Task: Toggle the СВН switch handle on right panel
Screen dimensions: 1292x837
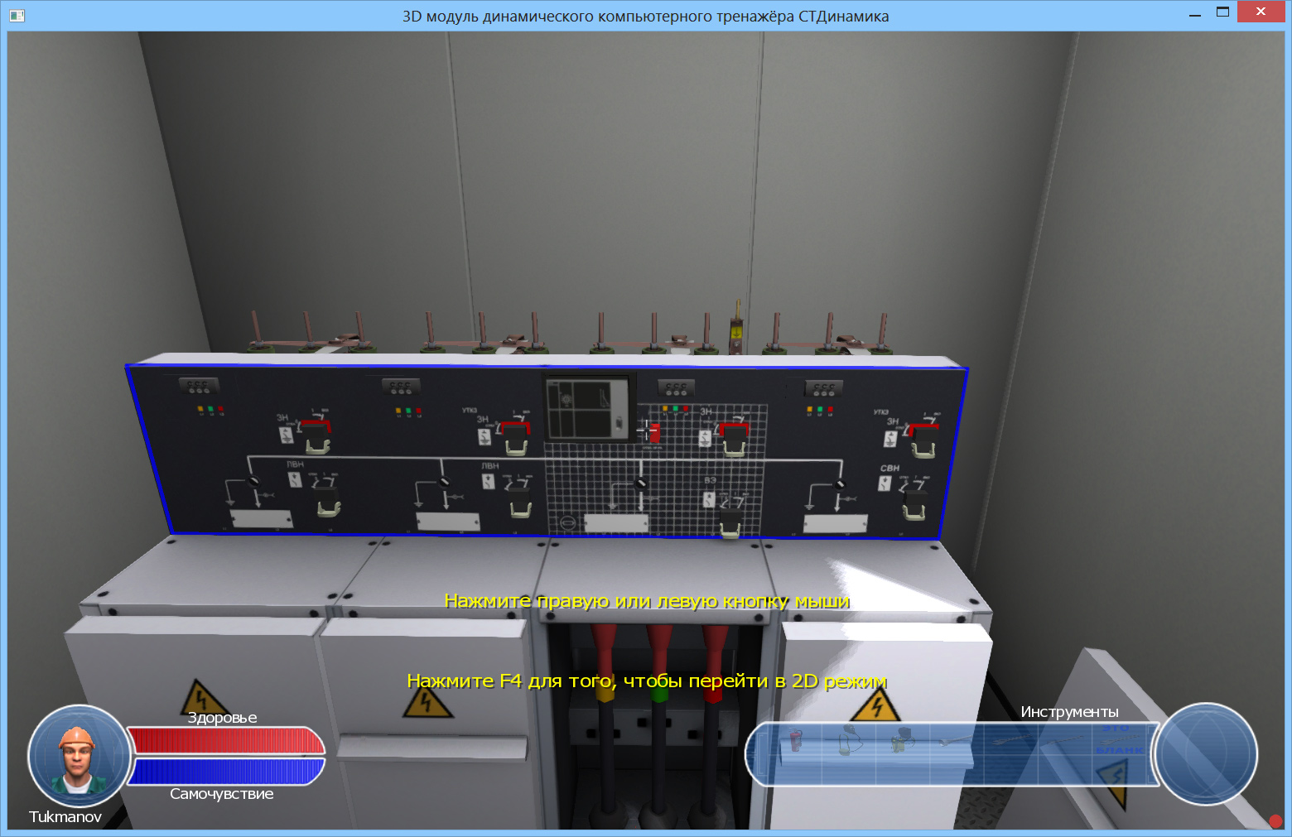Action: [914, 501]
